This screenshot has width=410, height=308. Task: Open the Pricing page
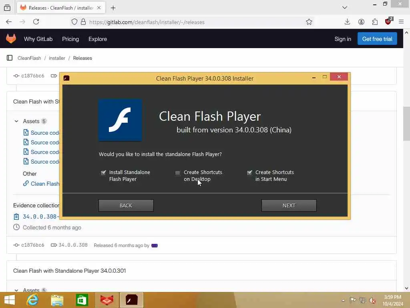[x=70, y=39]
